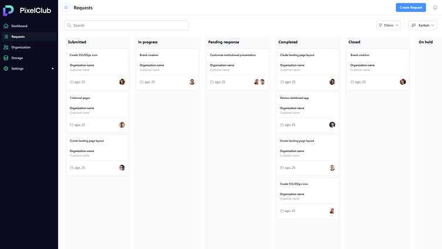
Task: Click assignee avatar on In progress Brand creation
Action: pyautogui.click(x=192, y=82)
